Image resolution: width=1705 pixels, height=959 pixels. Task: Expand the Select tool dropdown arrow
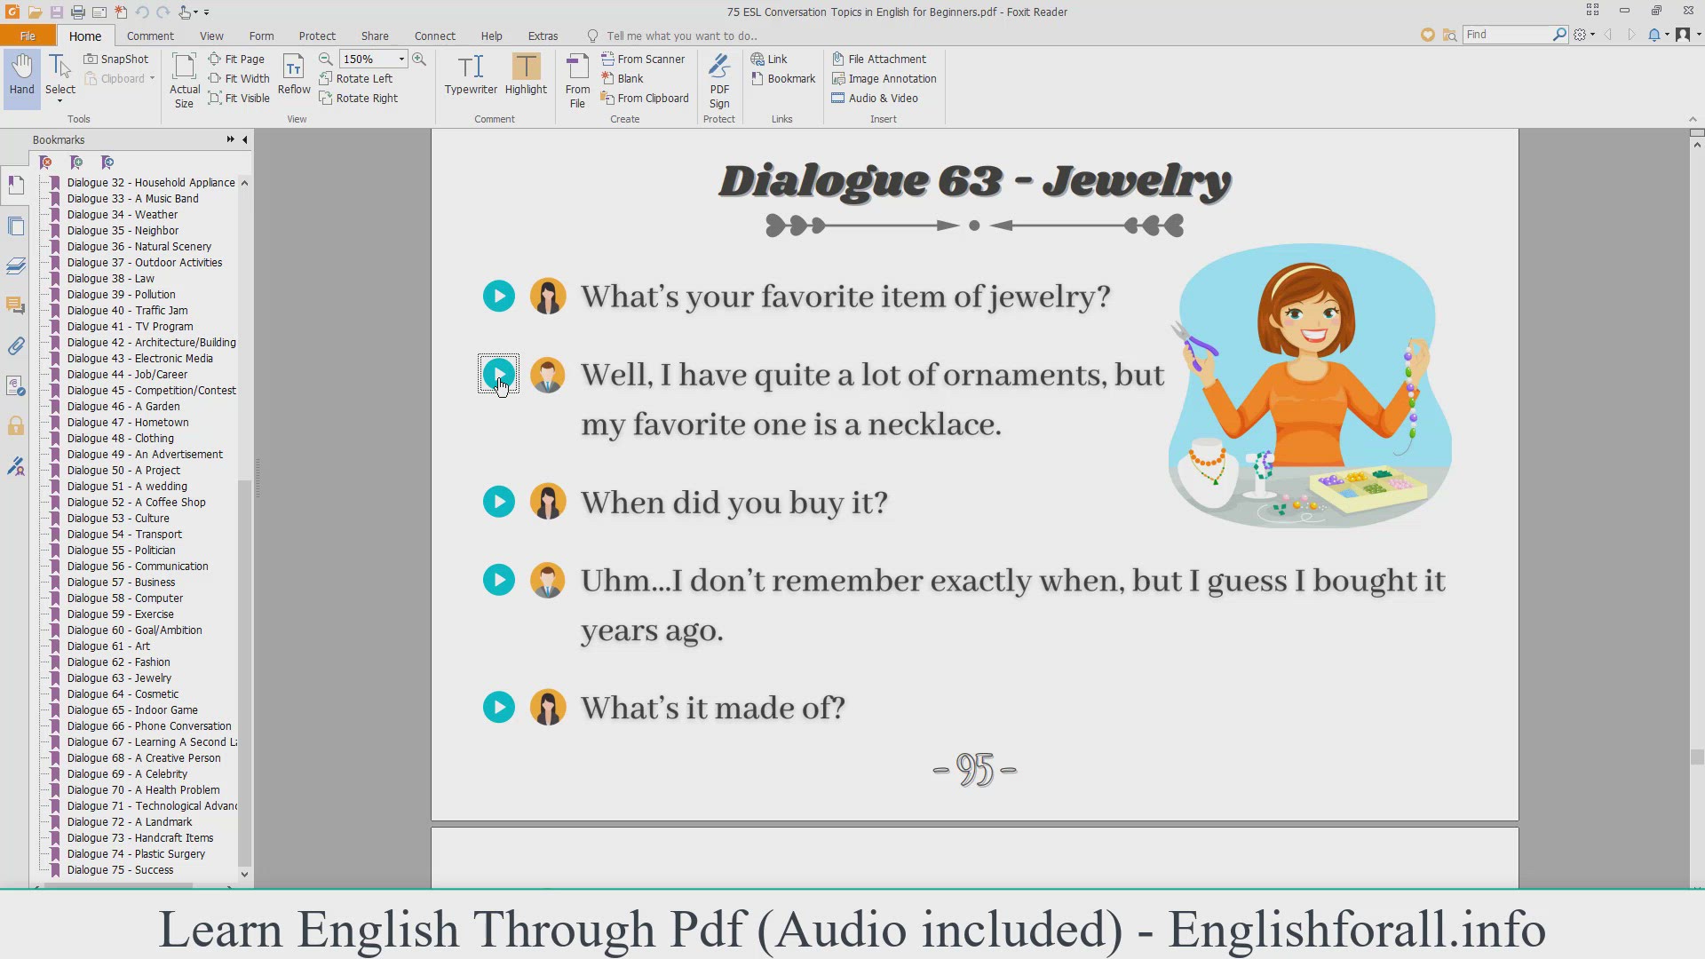point(60,102)
